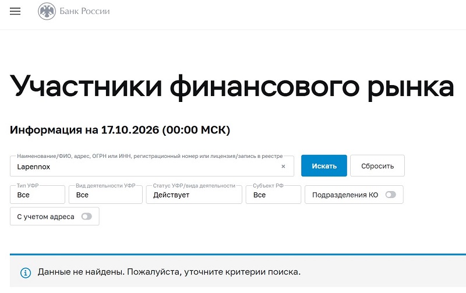466x293 pixels.
Task: Toggle the Подразделения КО switch
Action: tap(390, 195)
